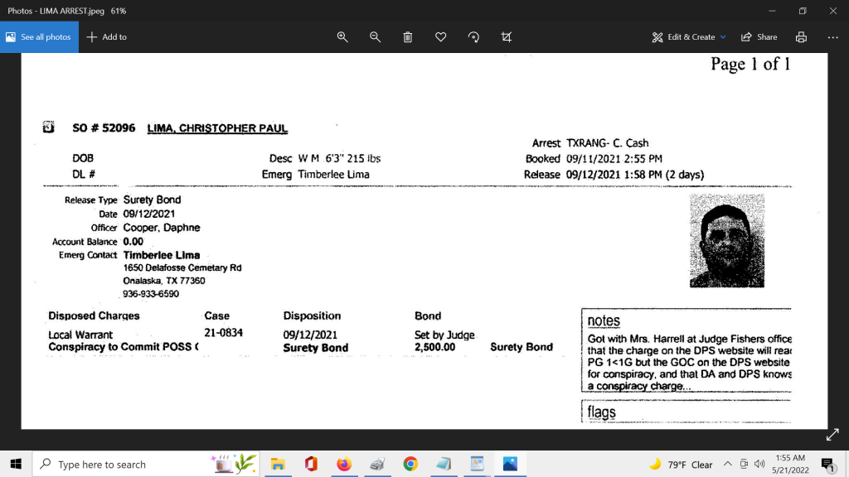849x477 pixels.
Task: Click Officer name Cooper, Daphne
Action: [x=162, y=228]
